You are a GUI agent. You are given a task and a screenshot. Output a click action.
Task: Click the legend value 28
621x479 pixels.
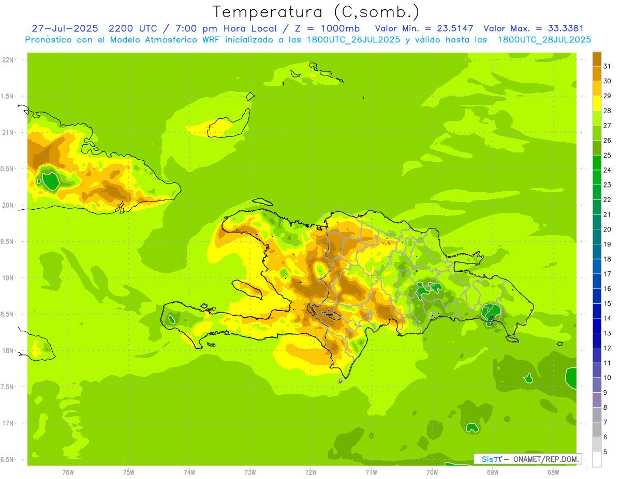coord(607,111)
